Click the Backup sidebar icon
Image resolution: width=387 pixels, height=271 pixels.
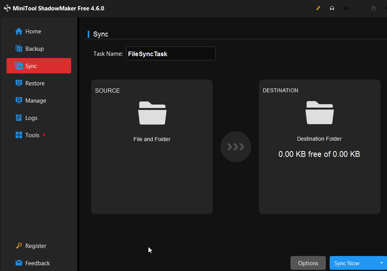[19, 48]
